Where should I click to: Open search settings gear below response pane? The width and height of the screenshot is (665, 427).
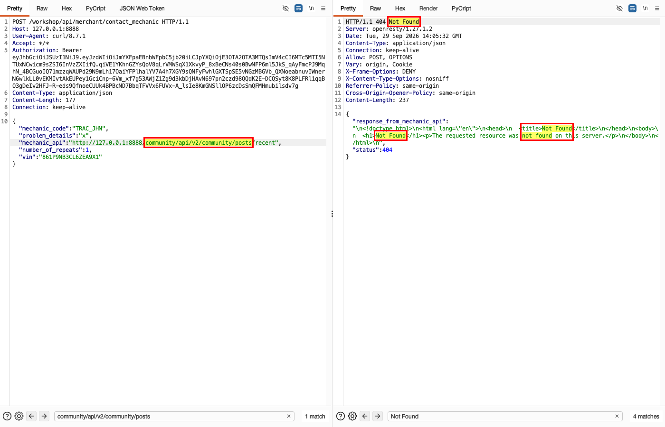pos(352,416)
